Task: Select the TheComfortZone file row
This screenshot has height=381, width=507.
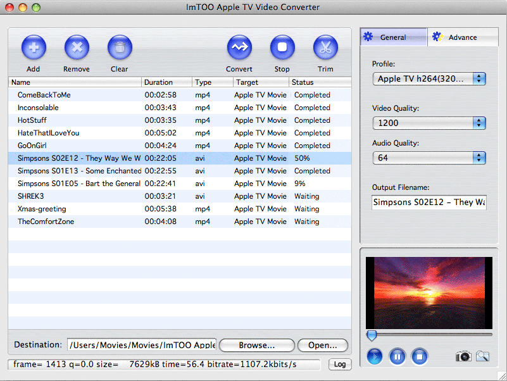Action: pos(180,222)
